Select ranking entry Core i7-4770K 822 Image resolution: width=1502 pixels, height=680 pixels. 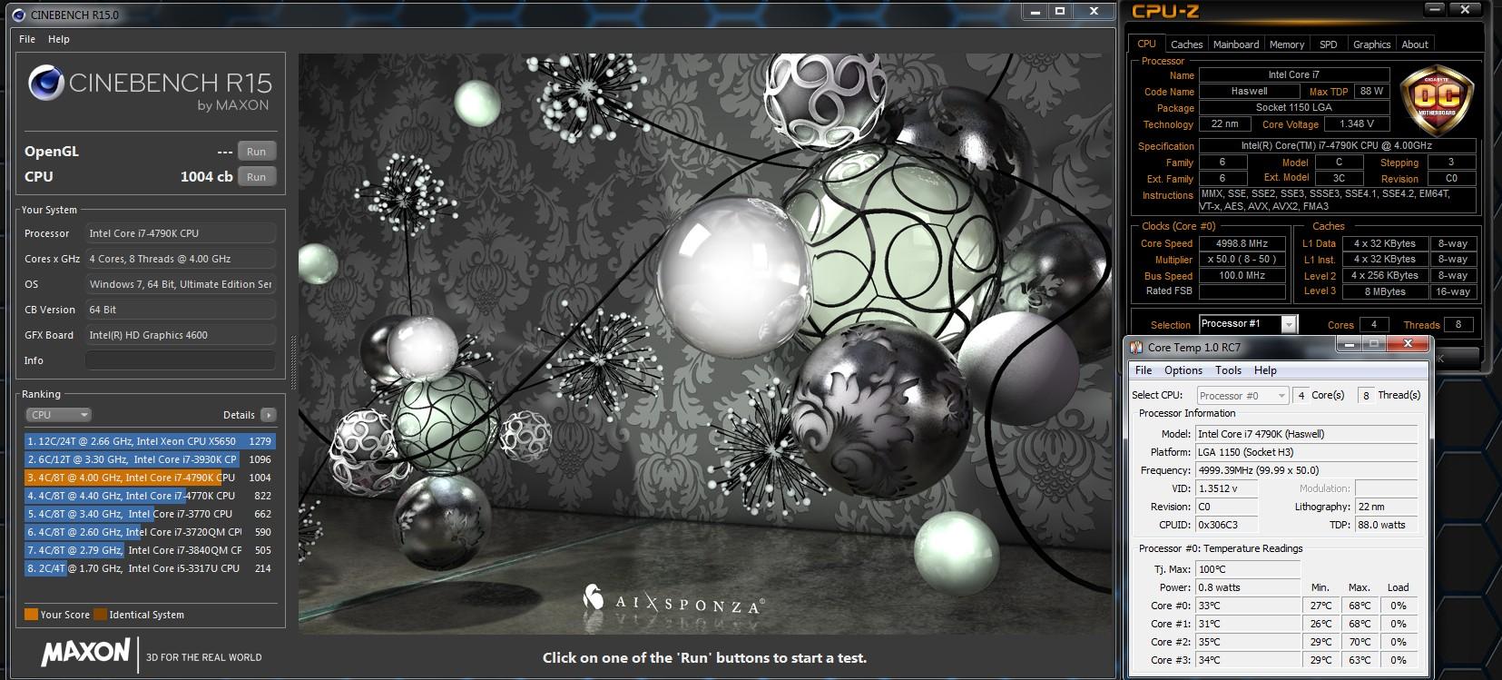tap(150, 496)
